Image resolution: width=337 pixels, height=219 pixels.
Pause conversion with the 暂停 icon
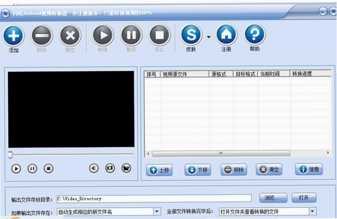(131, 35)
